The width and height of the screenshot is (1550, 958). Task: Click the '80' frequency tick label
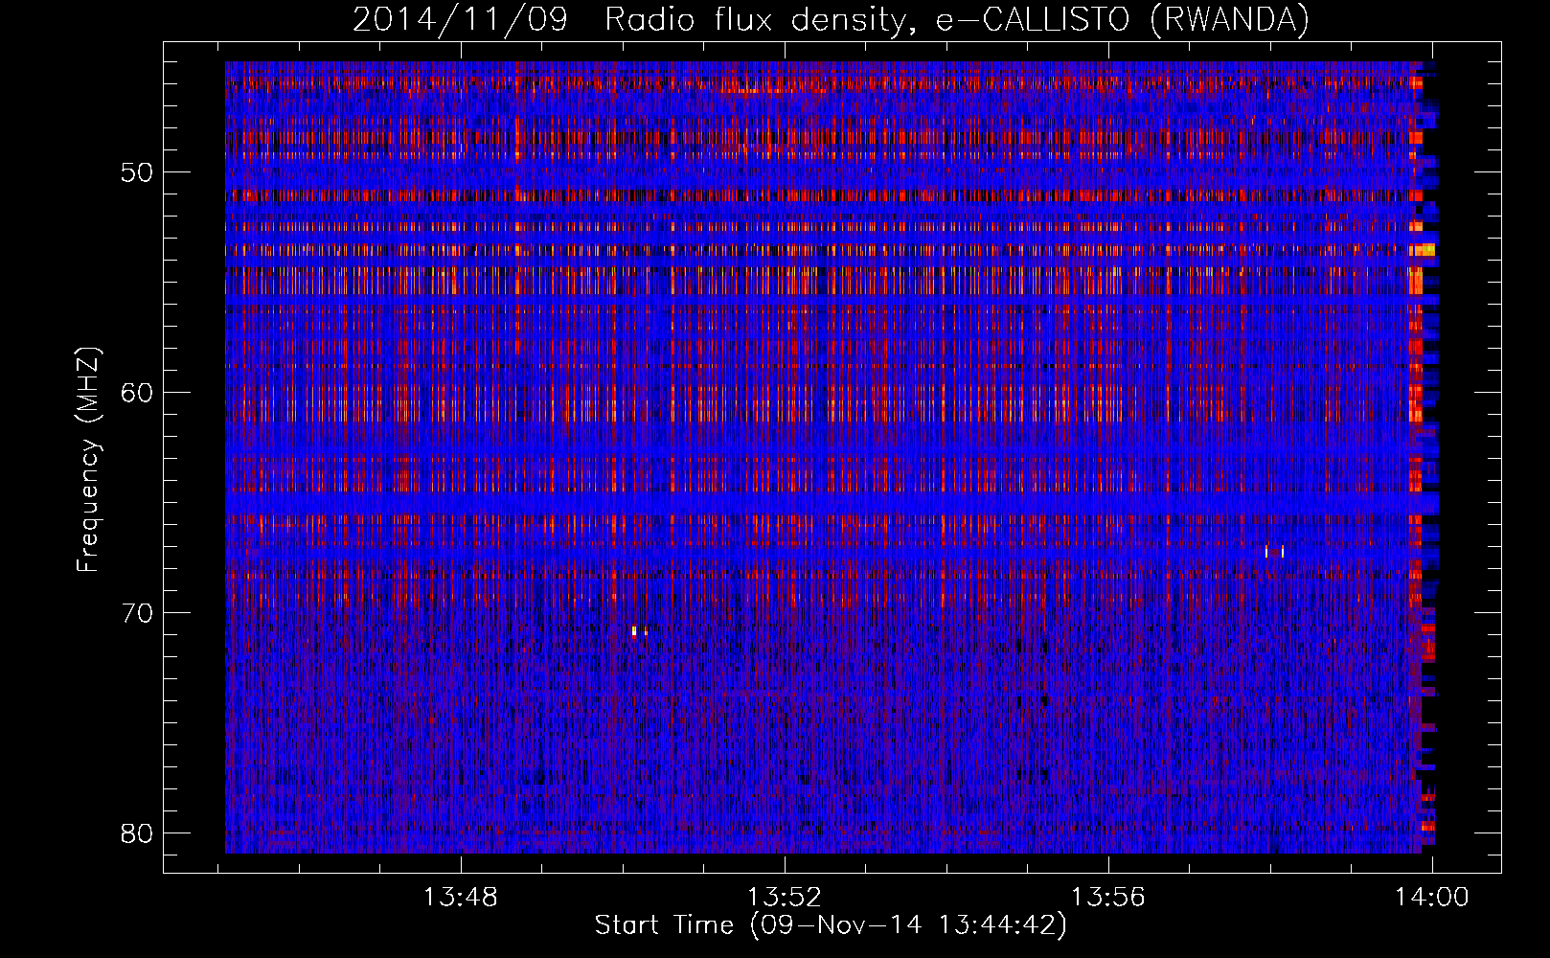point(137,833)
